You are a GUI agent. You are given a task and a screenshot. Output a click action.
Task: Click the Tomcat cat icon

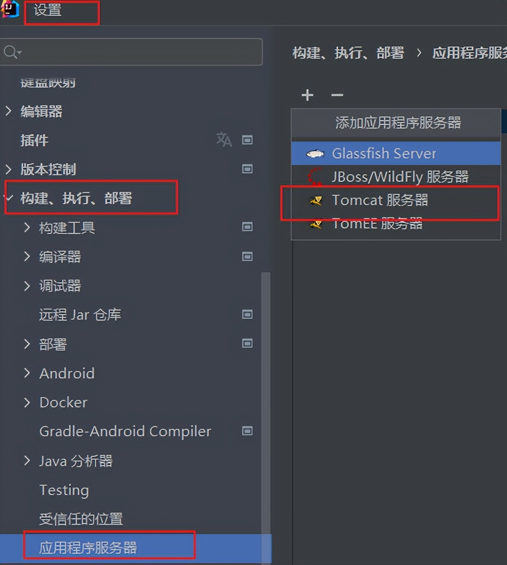(316, 200)
